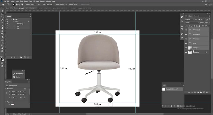Open the Character panel icon
The image size is (213, 115).
(182, 26)
